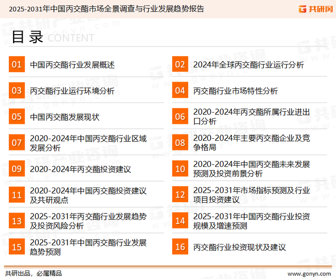Click the footer slogan 共研出品，必属精品

pos(34,273)
